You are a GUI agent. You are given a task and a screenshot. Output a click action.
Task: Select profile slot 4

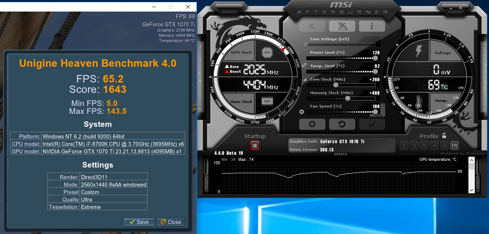coord(434,146)
